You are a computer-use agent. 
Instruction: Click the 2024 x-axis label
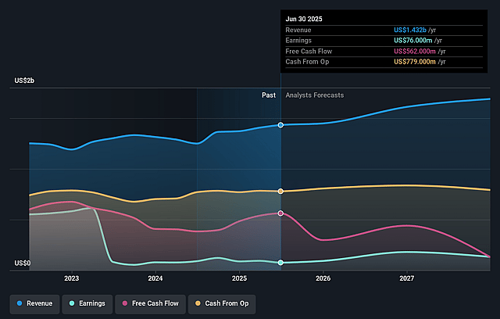[x=155, y=278]
